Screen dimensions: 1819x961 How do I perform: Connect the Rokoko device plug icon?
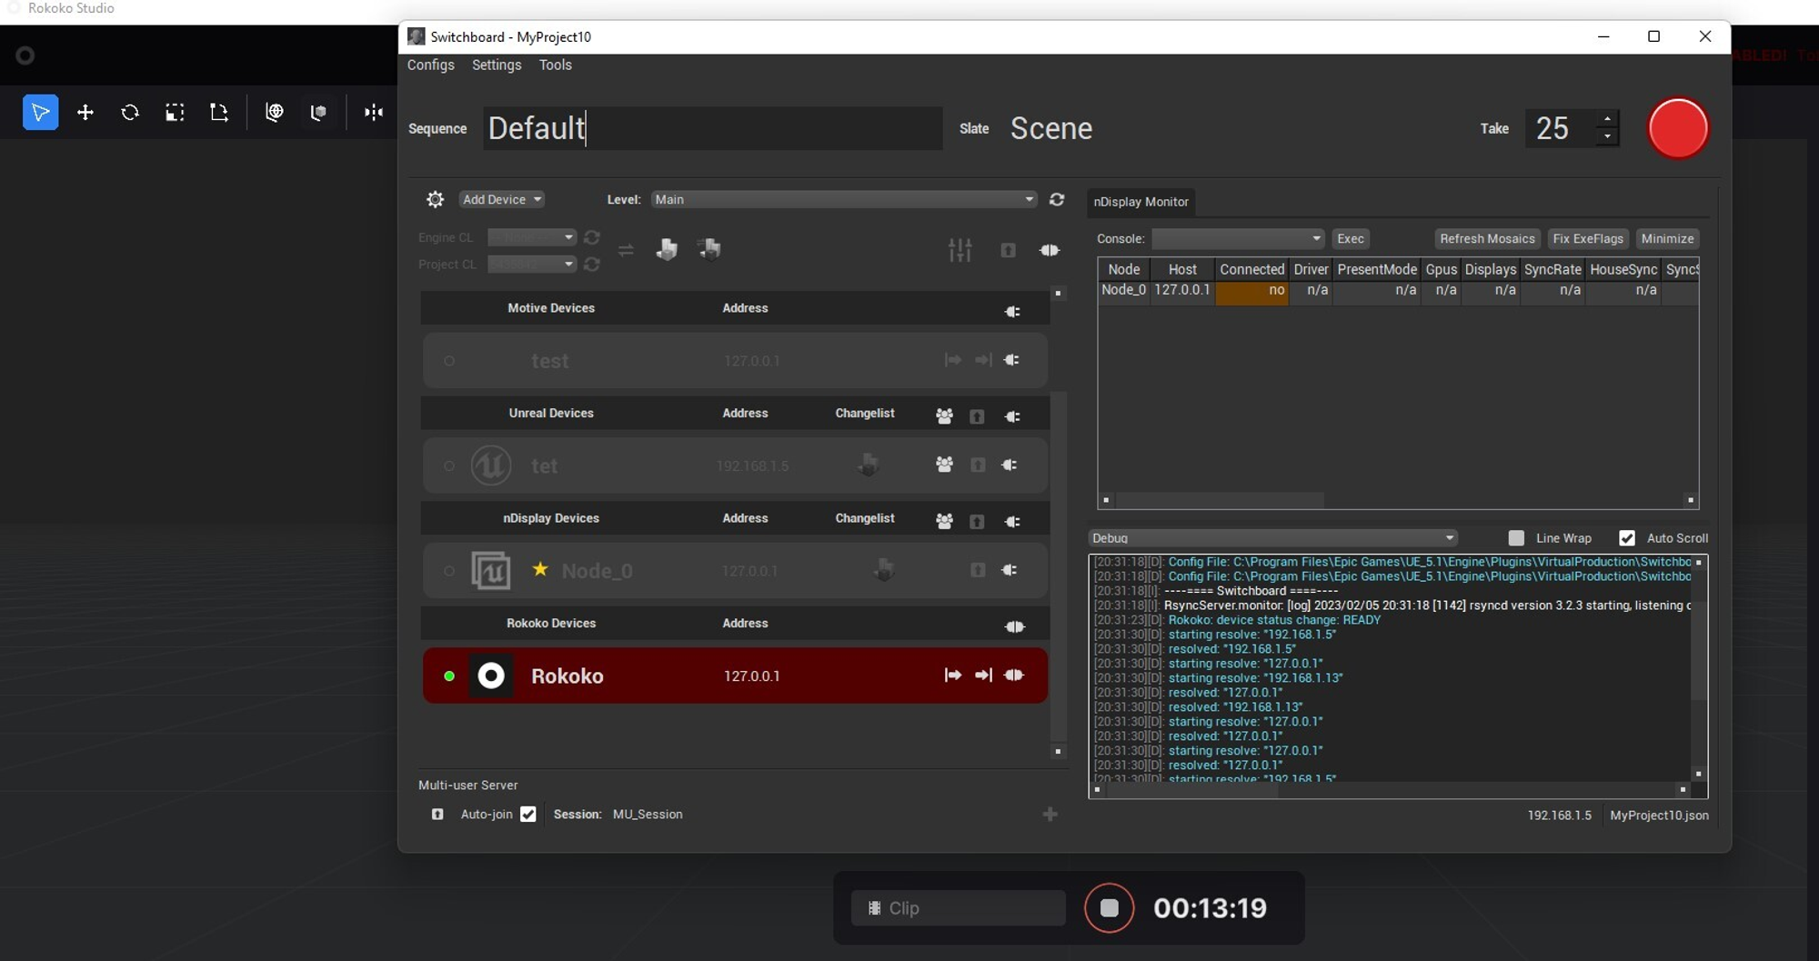tap(1014, 676)
